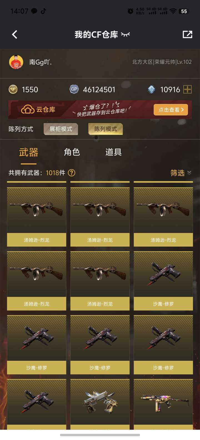Switch to 展柜模式 display mode
The image size is (200, 440).
click(x=61, y=129)
